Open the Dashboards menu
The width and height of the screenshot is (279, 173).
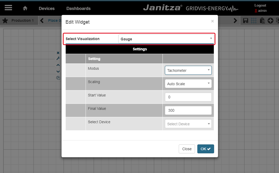click(x=78, y=8)
